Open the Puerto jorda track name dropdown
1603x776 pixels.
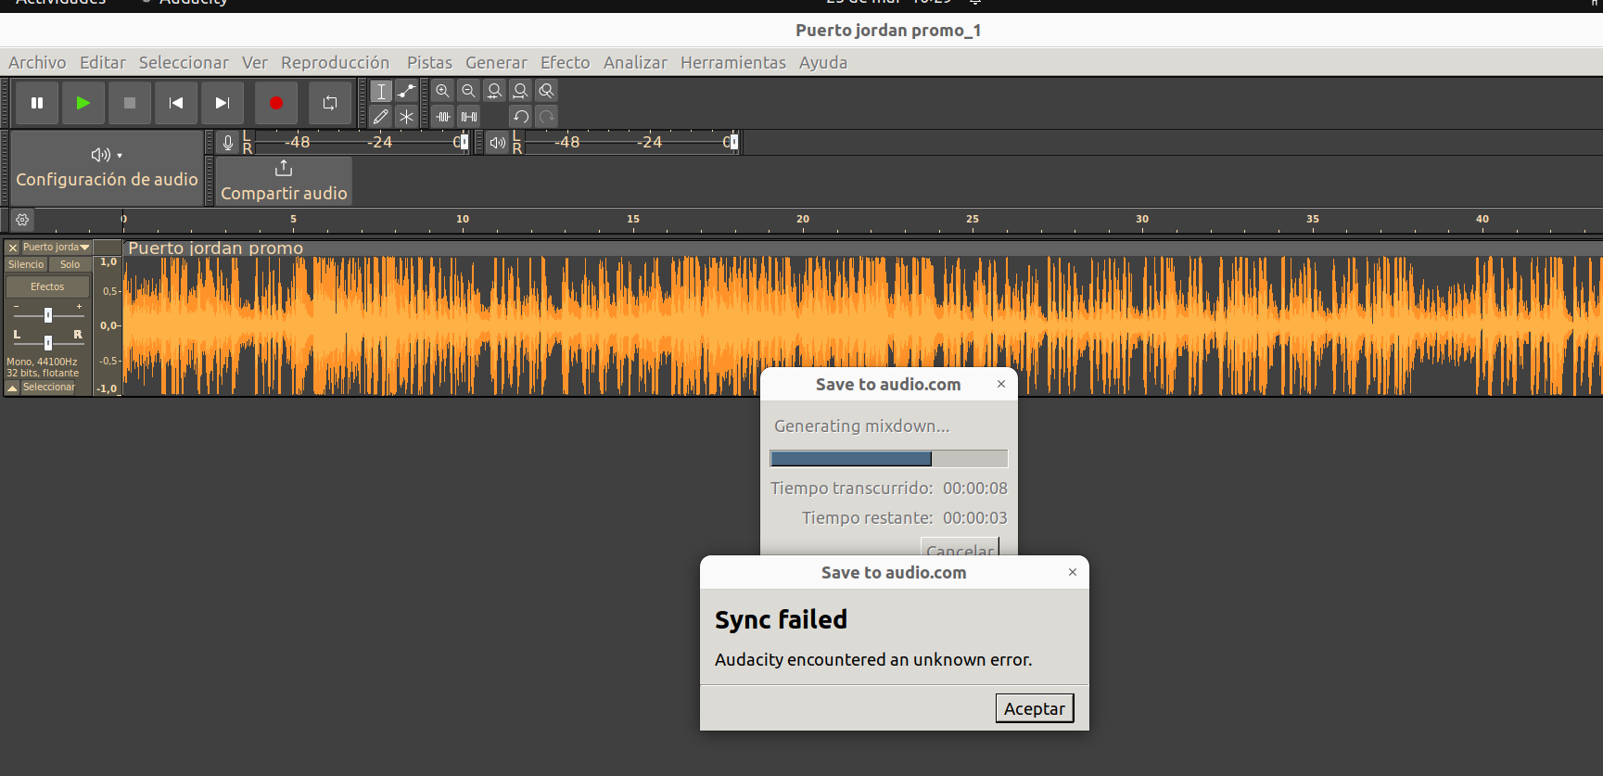tap(57, 248)
